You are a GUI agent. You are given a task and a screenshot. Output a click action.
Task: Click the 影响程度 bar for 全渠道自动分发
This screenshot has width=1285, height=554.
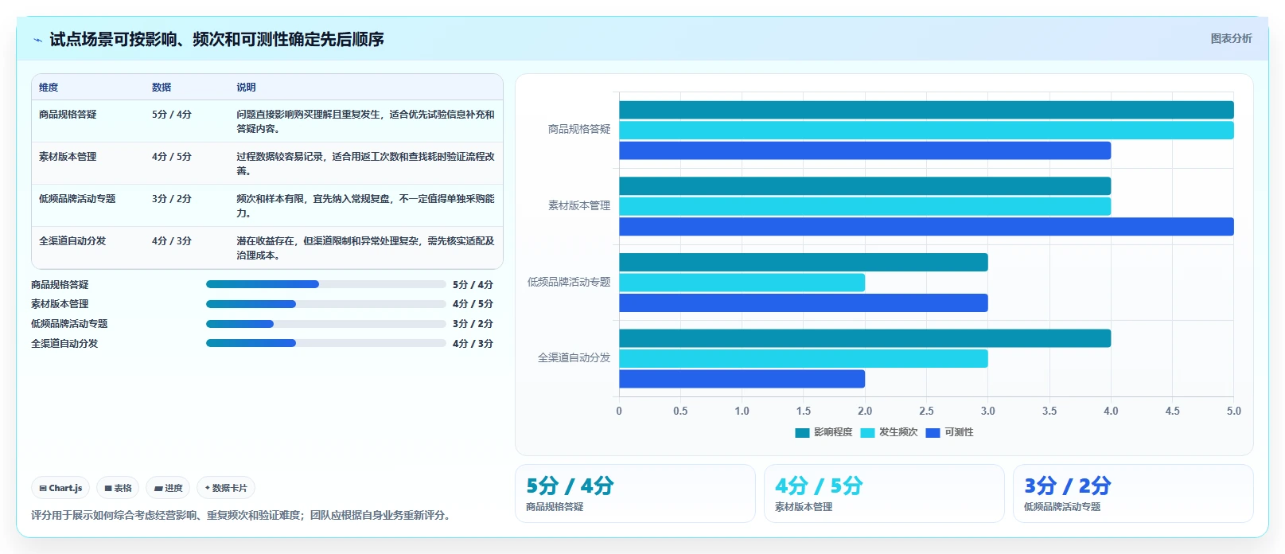865,338
